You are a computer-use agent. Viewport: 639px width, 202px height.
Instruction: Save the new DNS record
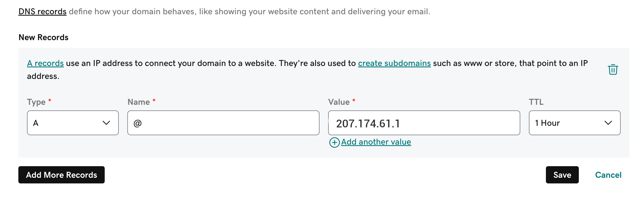562,175
